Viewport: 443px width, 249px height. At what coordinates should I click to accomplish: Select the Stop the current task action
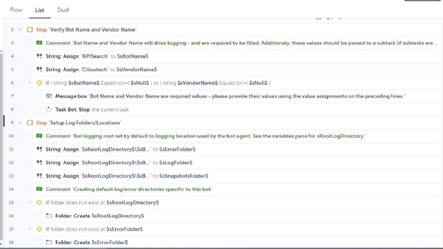92,110
